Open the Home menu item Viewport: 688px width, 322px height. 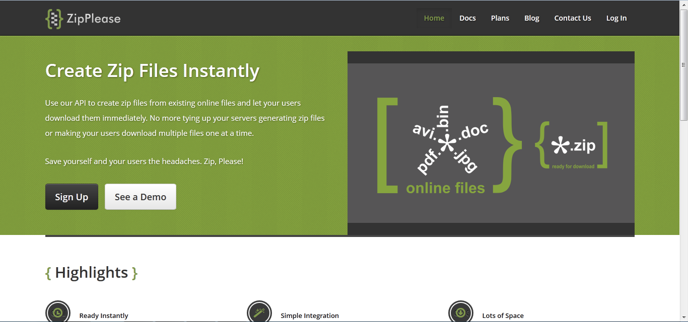434,18
